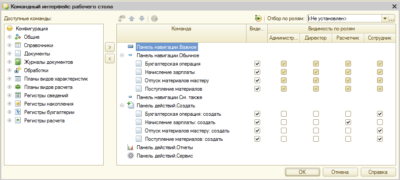Screen dimensions: 400x180
Task: Click the move down arrow toolbar icon
Action: (142, 18)
